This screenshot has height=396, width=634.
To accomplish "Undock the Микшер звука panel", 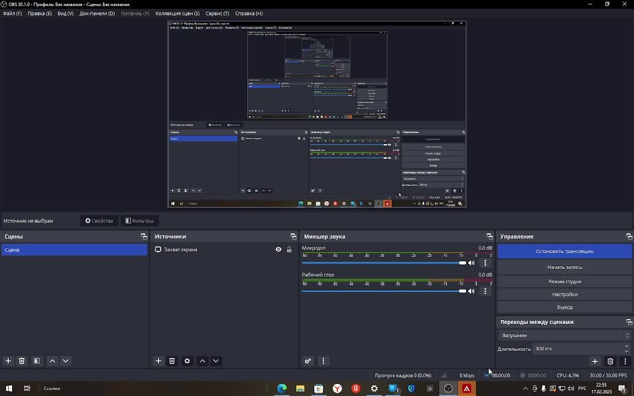I will [490, 237].
